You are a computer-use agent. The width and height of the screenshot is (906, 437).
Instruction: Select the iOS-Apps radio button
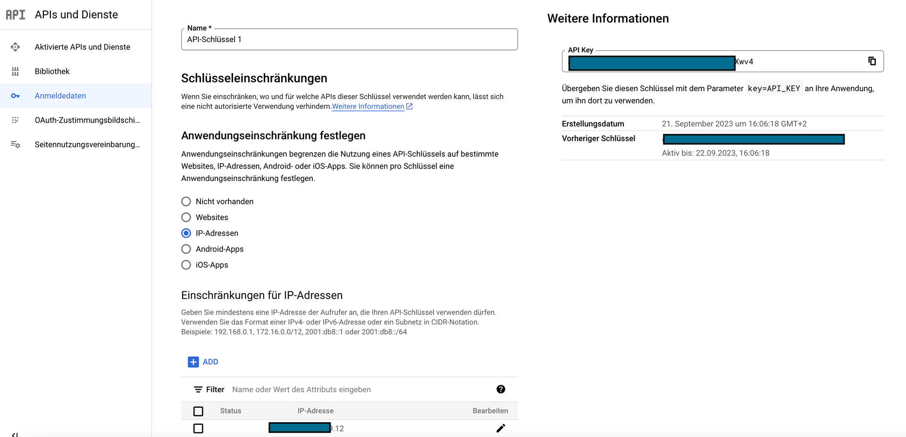186,265
